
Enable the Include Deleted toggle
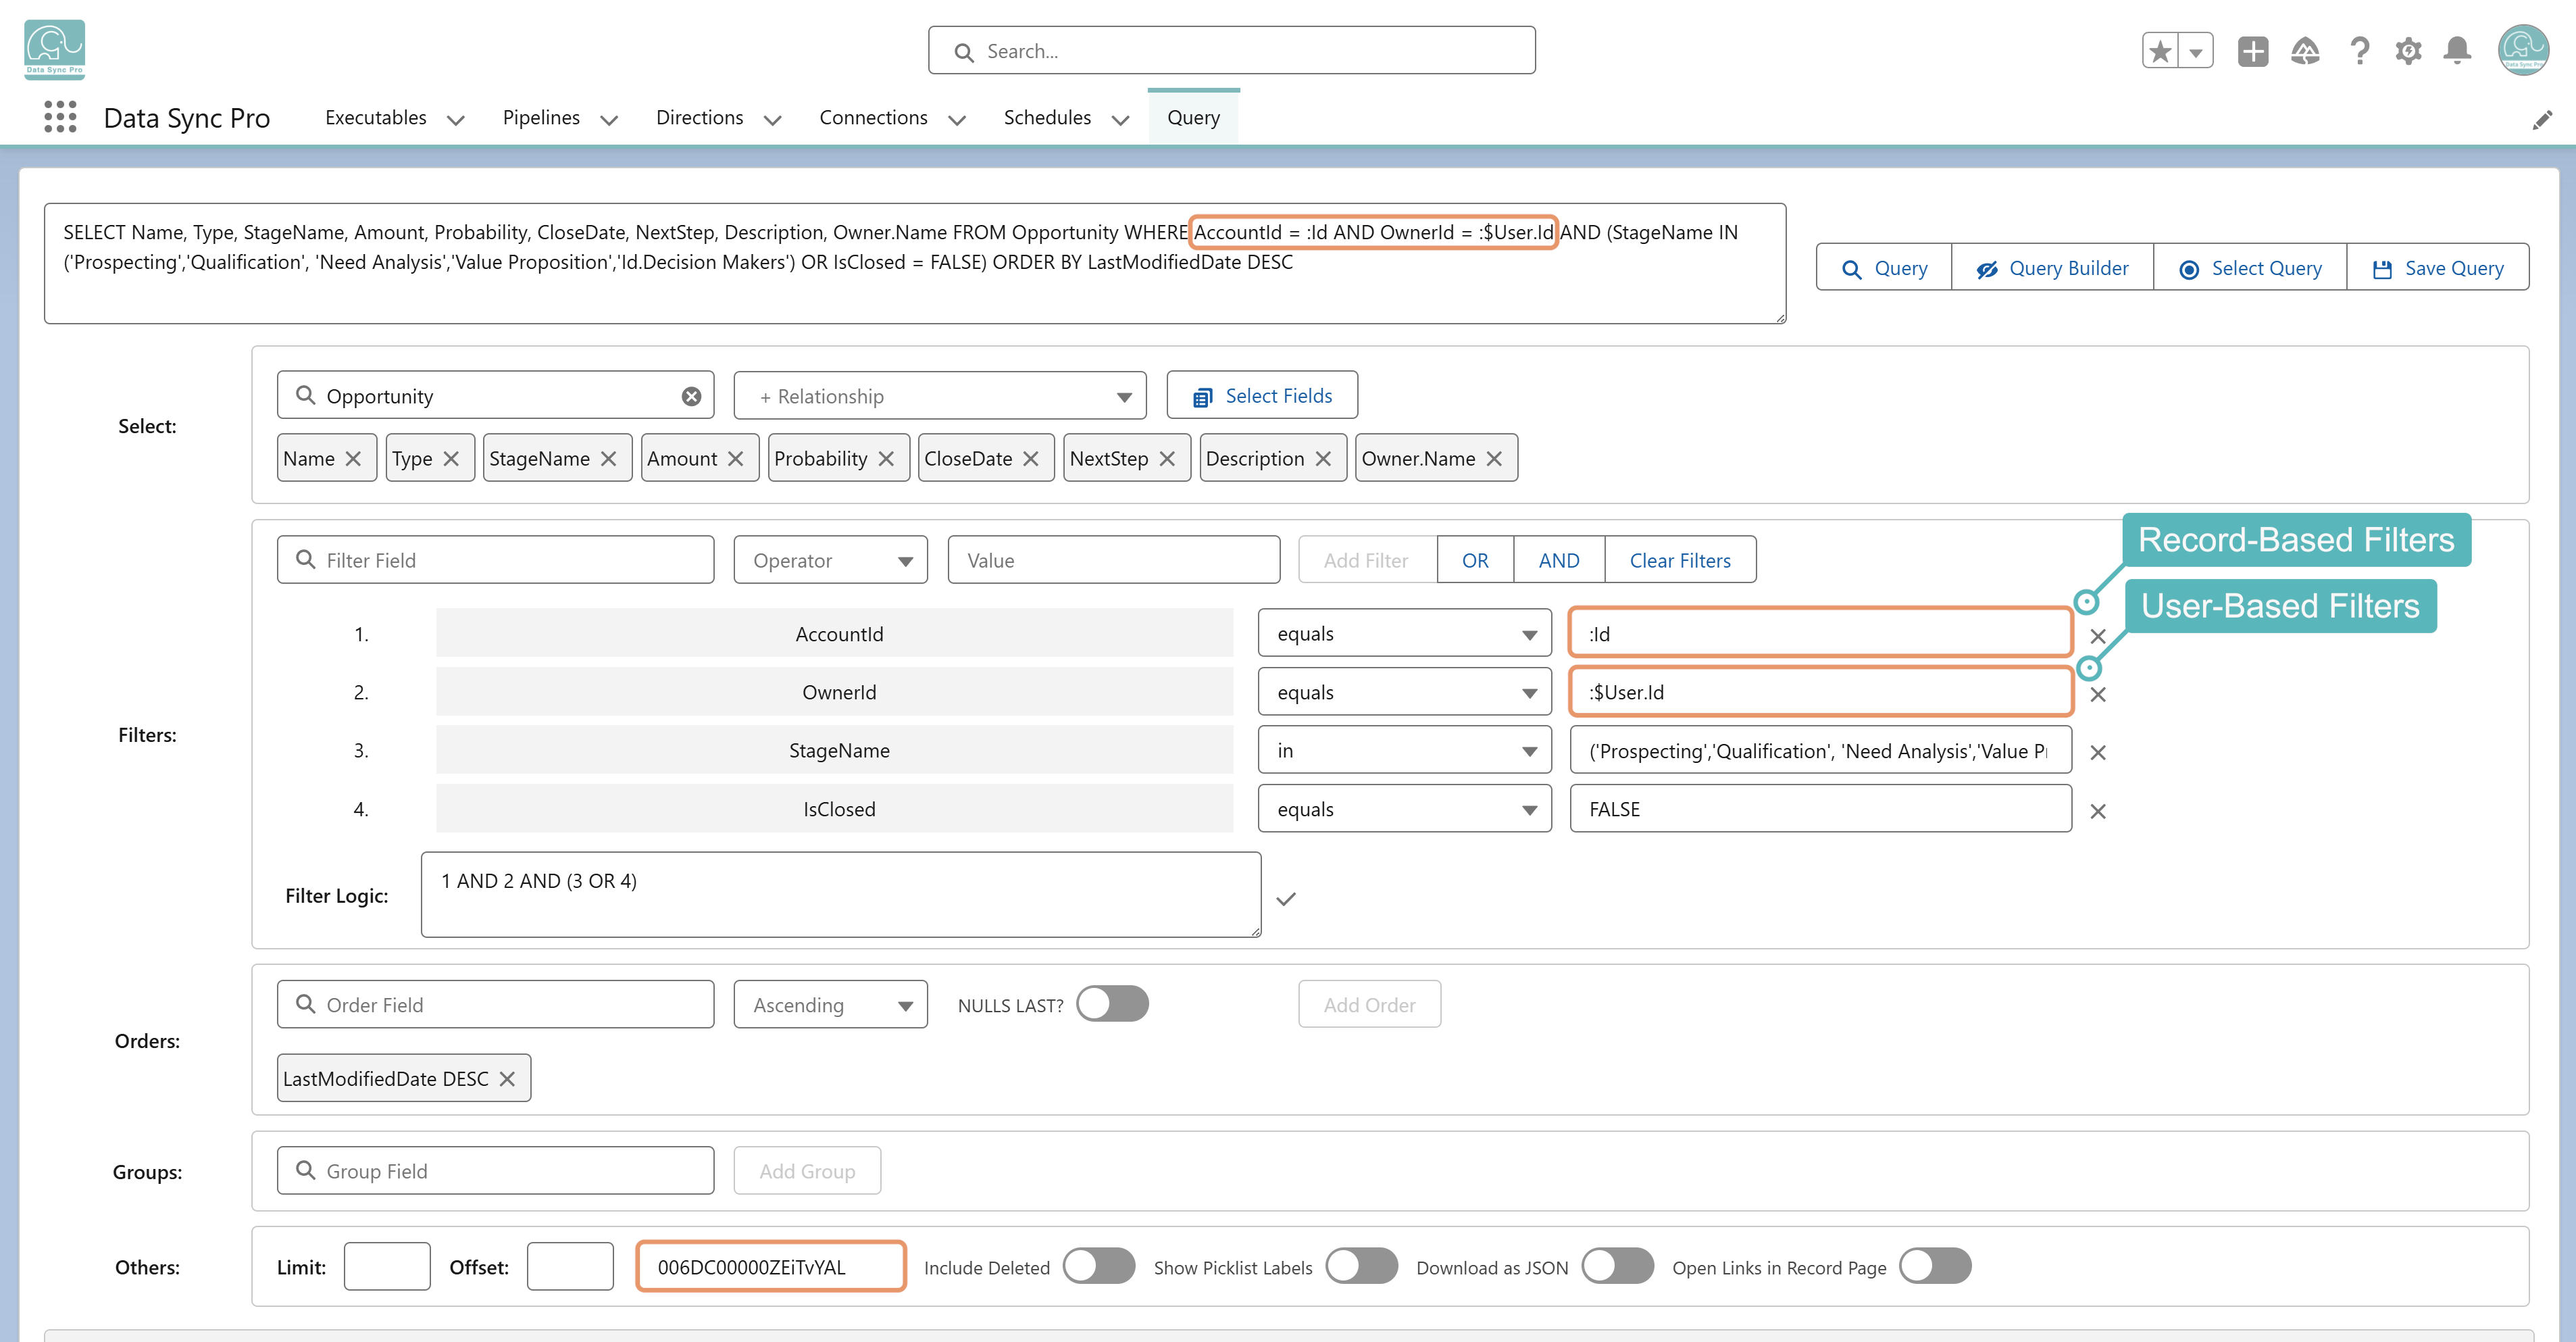click(1099, 1266)
